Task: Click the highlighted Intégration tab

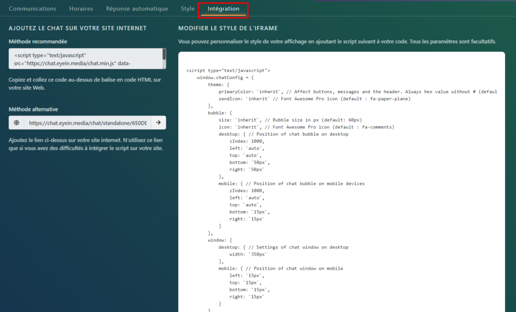Action: coord(223,9)
